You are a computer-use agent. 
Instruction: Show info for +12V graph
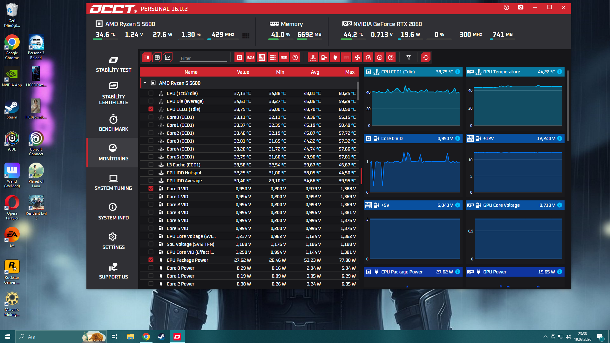560,138
